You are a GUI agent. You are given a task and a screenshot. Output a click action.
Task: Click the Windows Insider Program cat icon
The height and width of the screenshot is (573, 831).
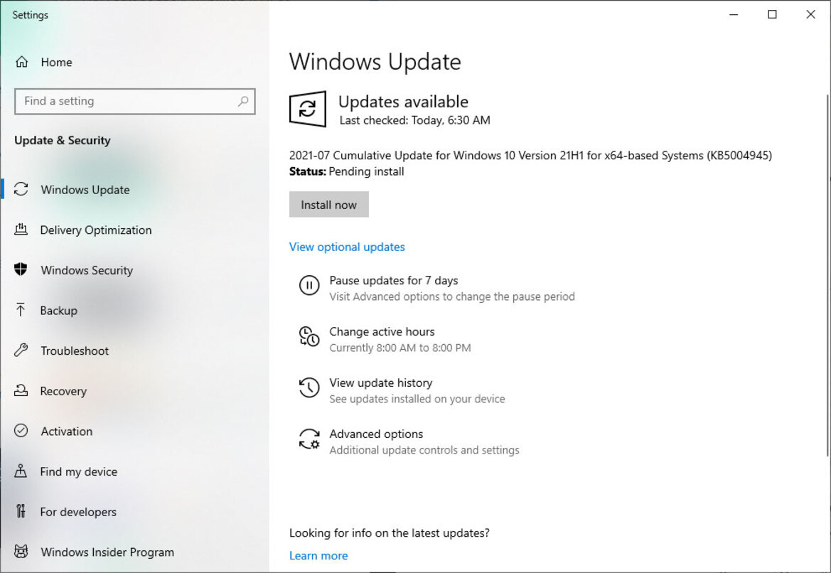click(x=21, y=551)
